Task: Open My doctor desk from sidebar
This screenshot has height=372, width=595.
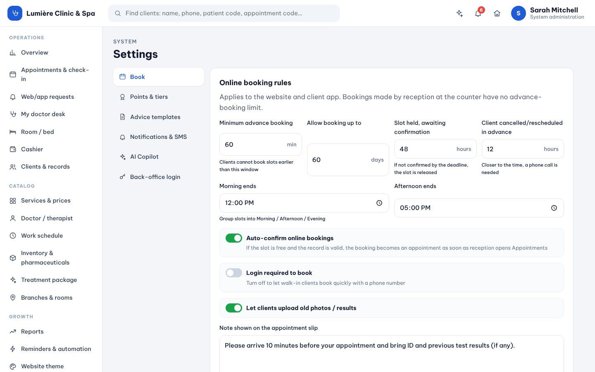Action: pos(51,114)
